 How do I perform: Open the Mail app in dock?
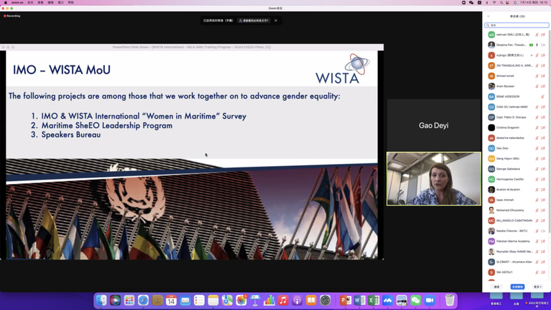(186, 300)
